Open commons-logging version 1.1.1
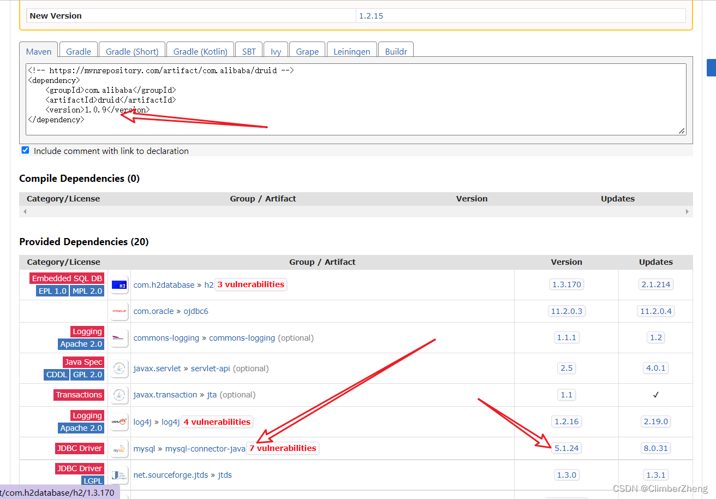716x499 pixels. pyautogui.click(x=566, y=338)
